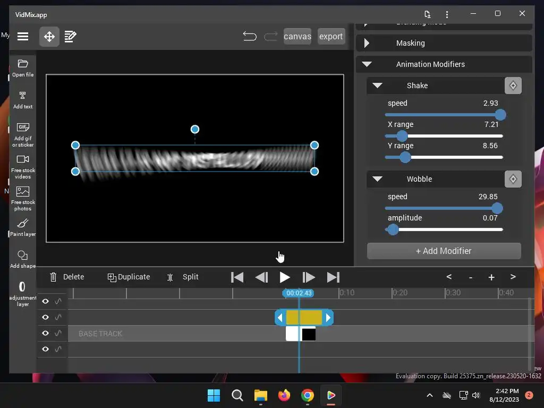Hide the BASE TRACK
The height and width of the screenshot is (408, 544).
point(46,333)
